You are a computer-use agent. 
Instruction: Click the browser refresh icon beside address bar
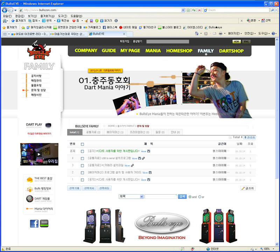click(x=194, y=10)
